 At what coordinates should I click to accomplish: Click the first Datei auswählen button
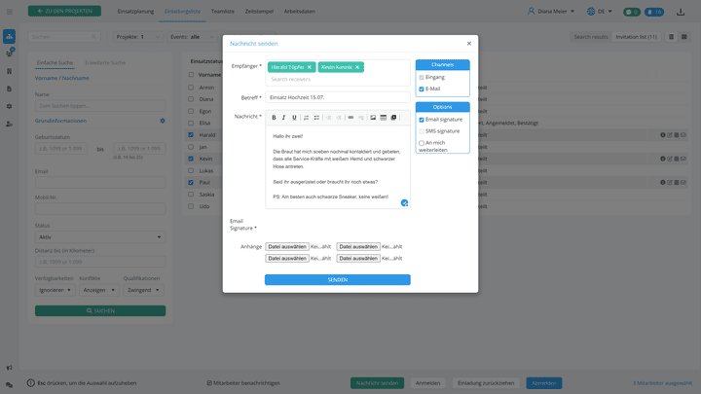[287, 247]
